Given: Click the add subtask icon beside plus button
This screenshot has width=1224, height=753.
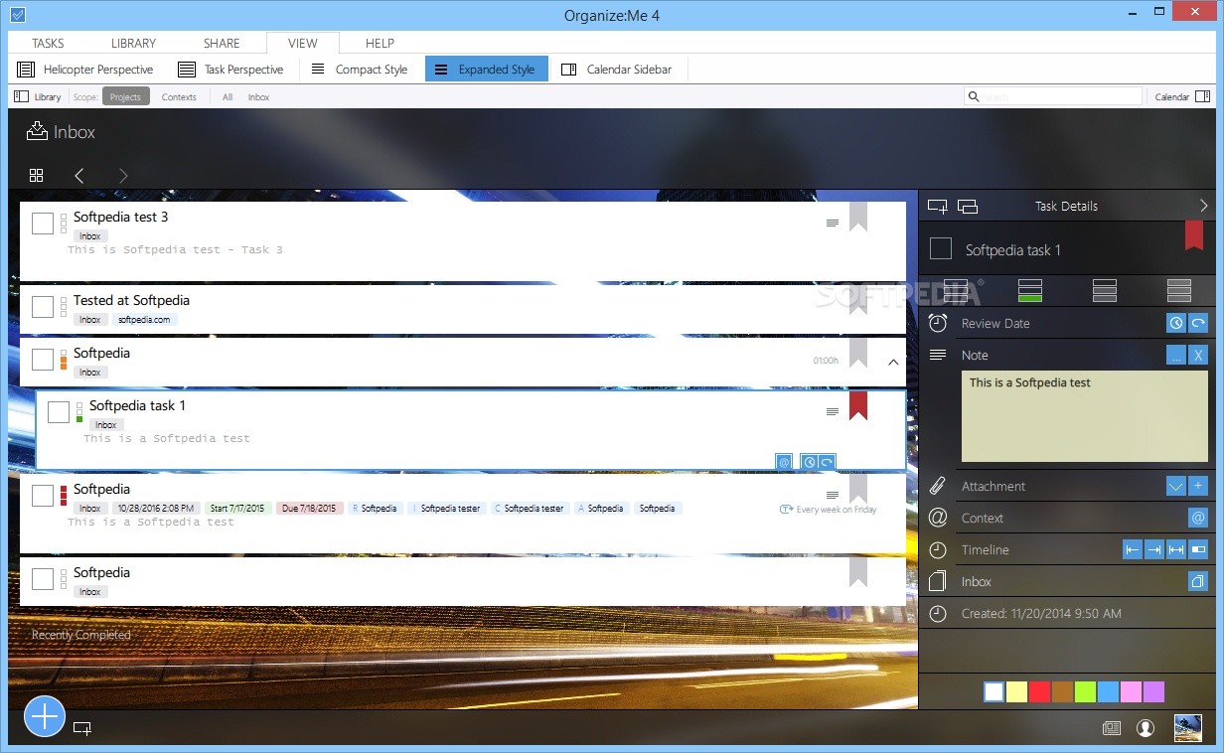Looking at the screenshot, I should pyautogui.click(x=82, y=729).
